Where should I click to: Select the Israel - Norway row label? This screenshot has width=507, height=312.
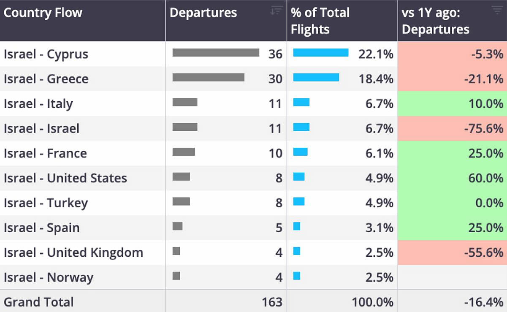[49, 277]
